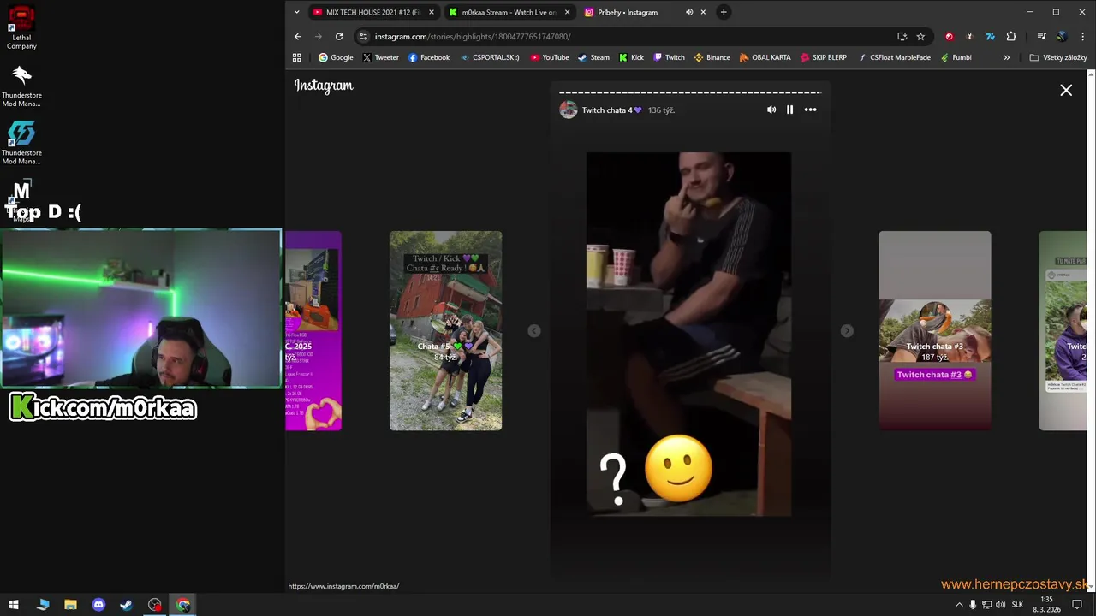Click the story progress bar
Screen dimensions: 1096x616
click(690, 92)
